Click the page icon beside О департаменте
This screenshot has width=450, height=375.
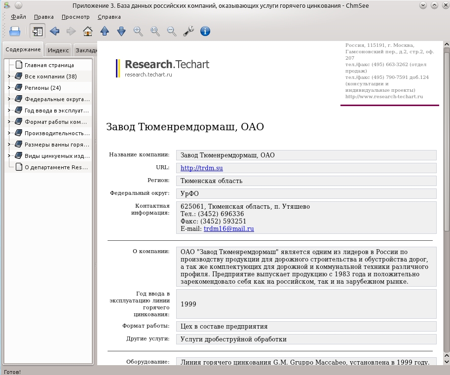19,167
